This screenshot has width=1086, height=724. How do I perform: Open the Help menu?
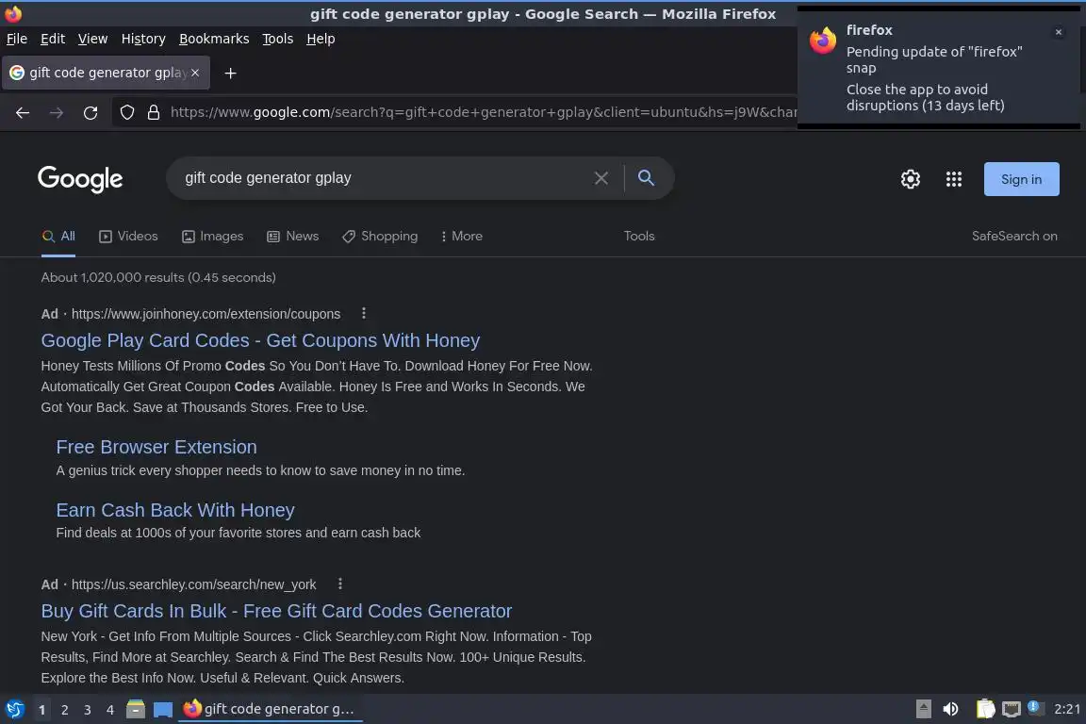click(321, 39)
